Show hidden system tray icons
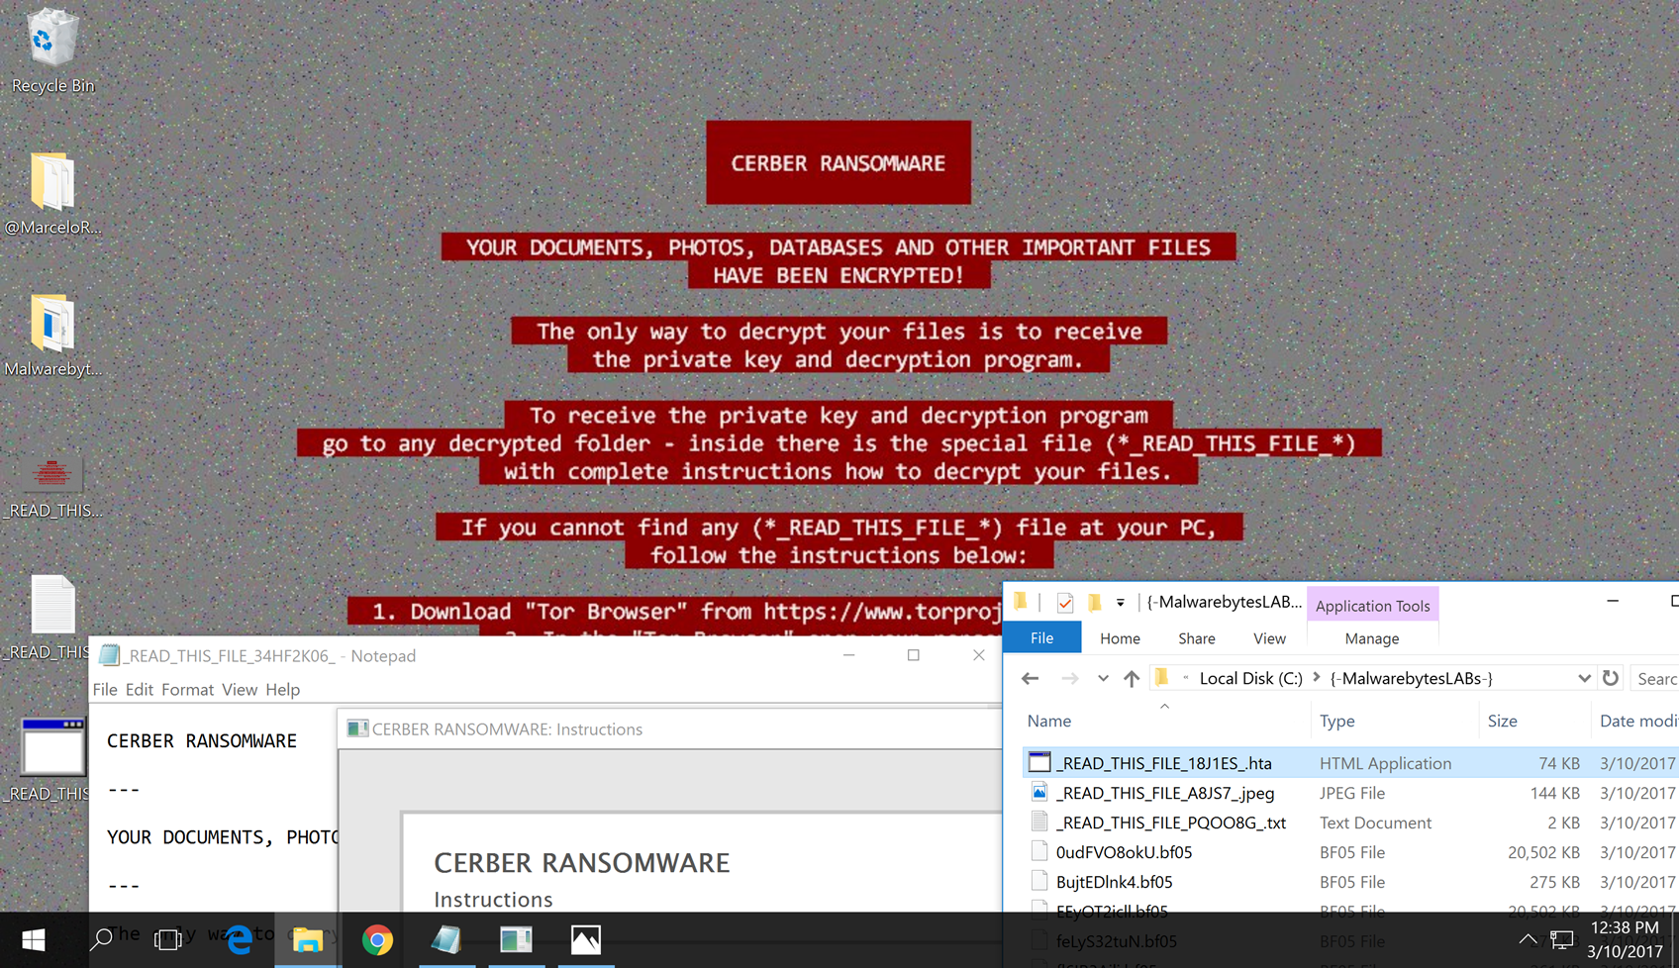Viewport: 1679px width, 968px height. 1528,940
